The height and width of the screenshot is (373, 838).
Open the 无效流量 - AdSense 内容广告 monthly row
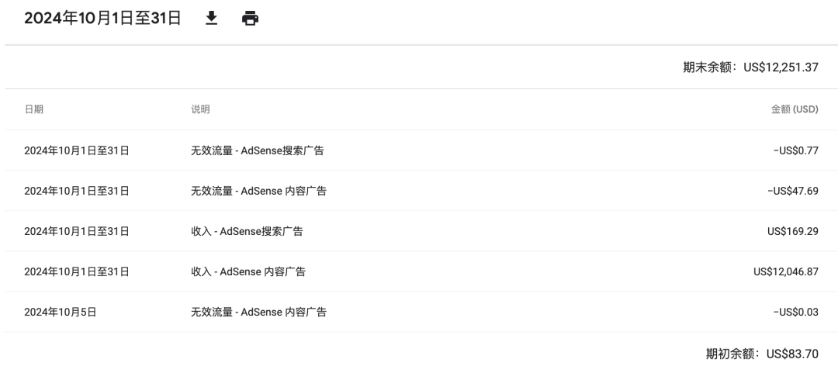[x=421, y=191]
